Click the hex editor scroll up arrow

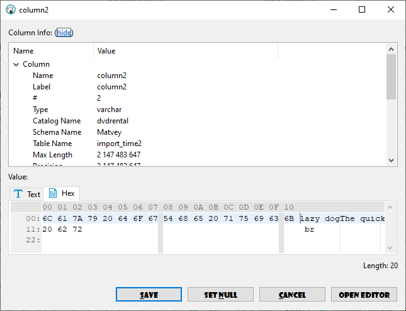tap(390, 207)
